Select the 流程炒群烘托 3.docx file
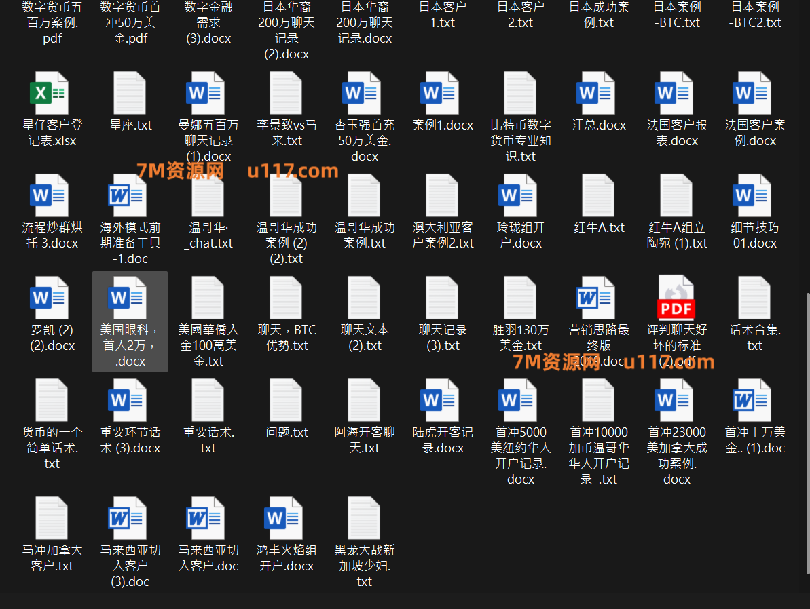810x609 pixels. [x=52, y=196]
